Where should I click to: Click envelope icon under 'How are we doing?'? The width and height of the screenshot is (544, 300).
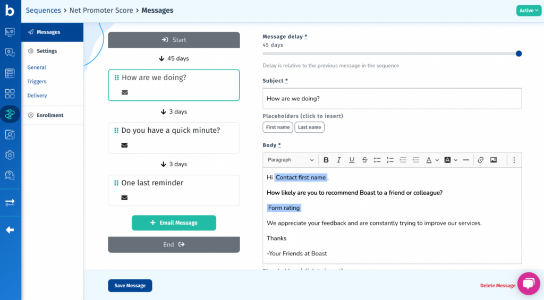125,92
